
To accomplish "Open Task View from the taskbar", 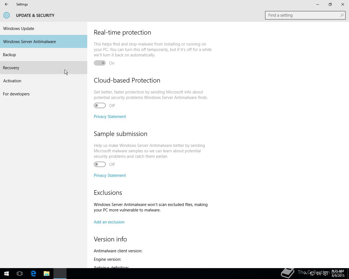I will click(20, 274).
